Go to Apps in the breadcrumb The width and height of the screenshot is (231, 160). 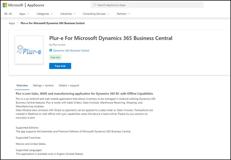(x=12, y=23)
